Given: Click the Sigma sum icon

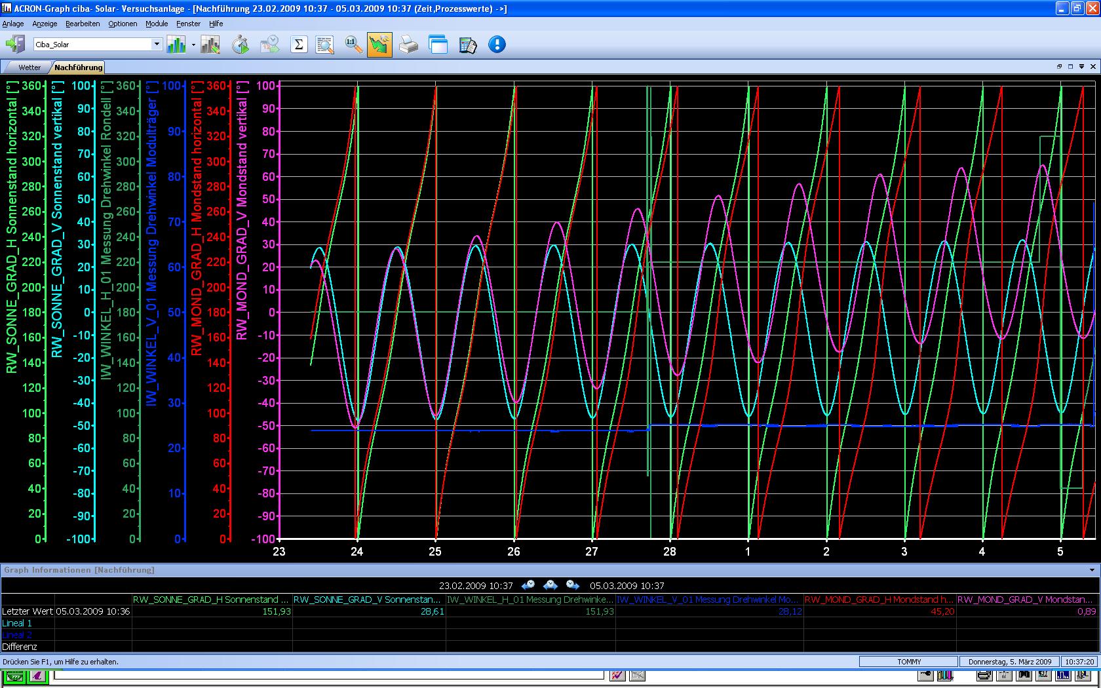Looking at the screenshot, I should [x=299, y=45].
